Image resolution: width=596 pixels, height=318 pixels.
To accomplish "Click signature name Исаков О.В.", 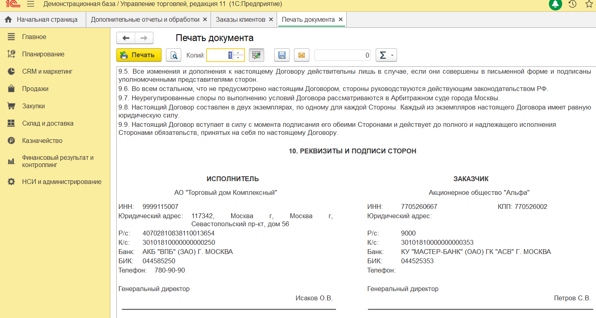I will click(x=314, y=298).
